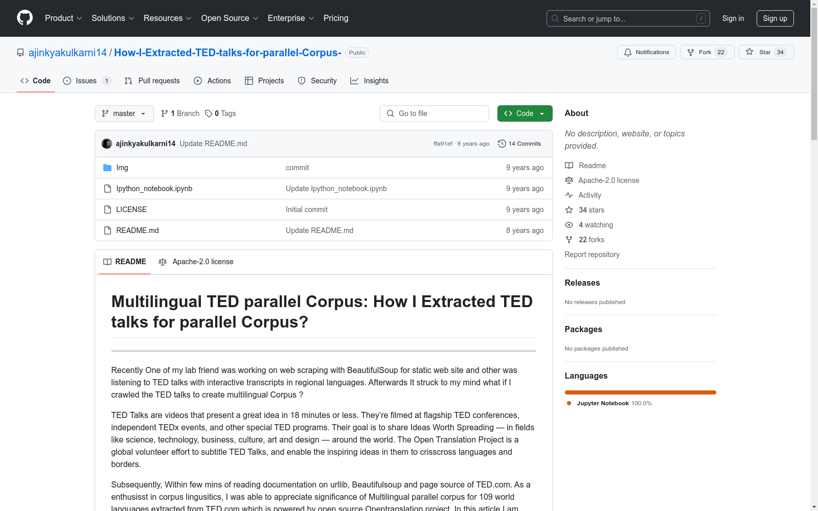Click the Star count badge 34
Screen dimensions: 818x511
(780, 52)
